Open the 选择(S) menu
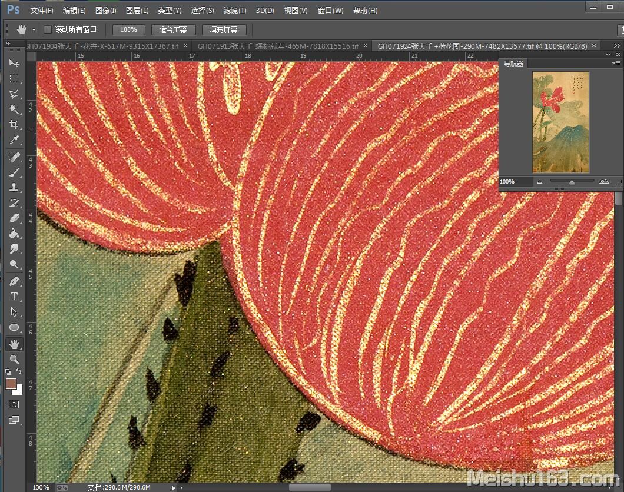 click(x=202, y=11)
